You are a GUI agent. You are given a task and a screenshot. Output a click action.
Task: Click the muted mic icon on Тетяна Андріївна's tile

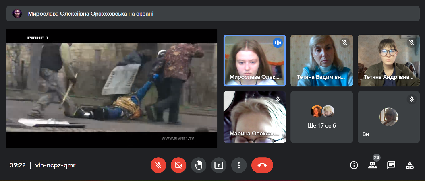pyautogui.click(x=412, y=43)
